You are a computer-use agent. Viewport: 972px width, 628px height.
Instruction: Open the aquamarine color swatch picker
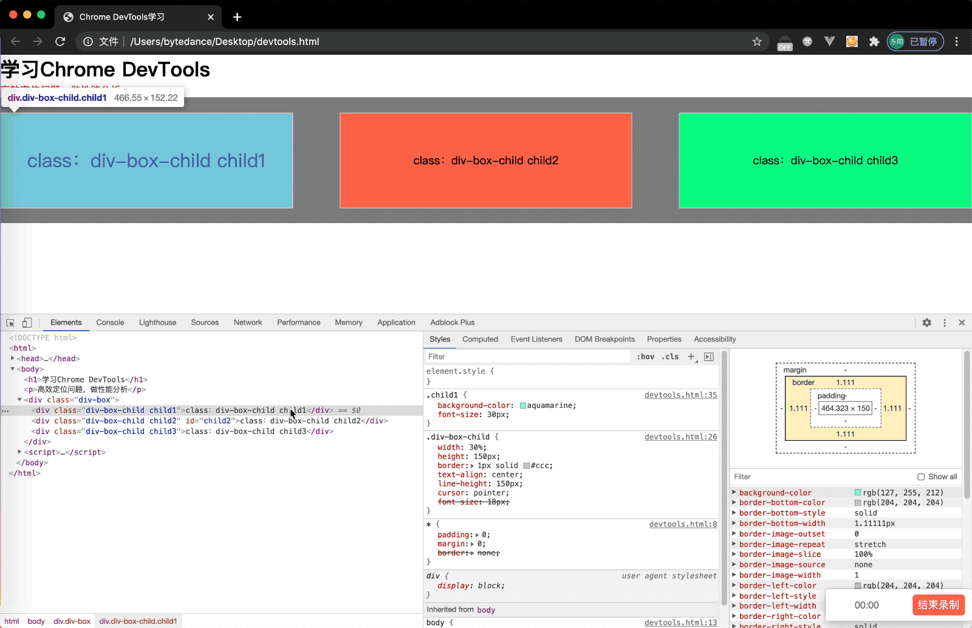pyautogui.click(x=523, y=405)
